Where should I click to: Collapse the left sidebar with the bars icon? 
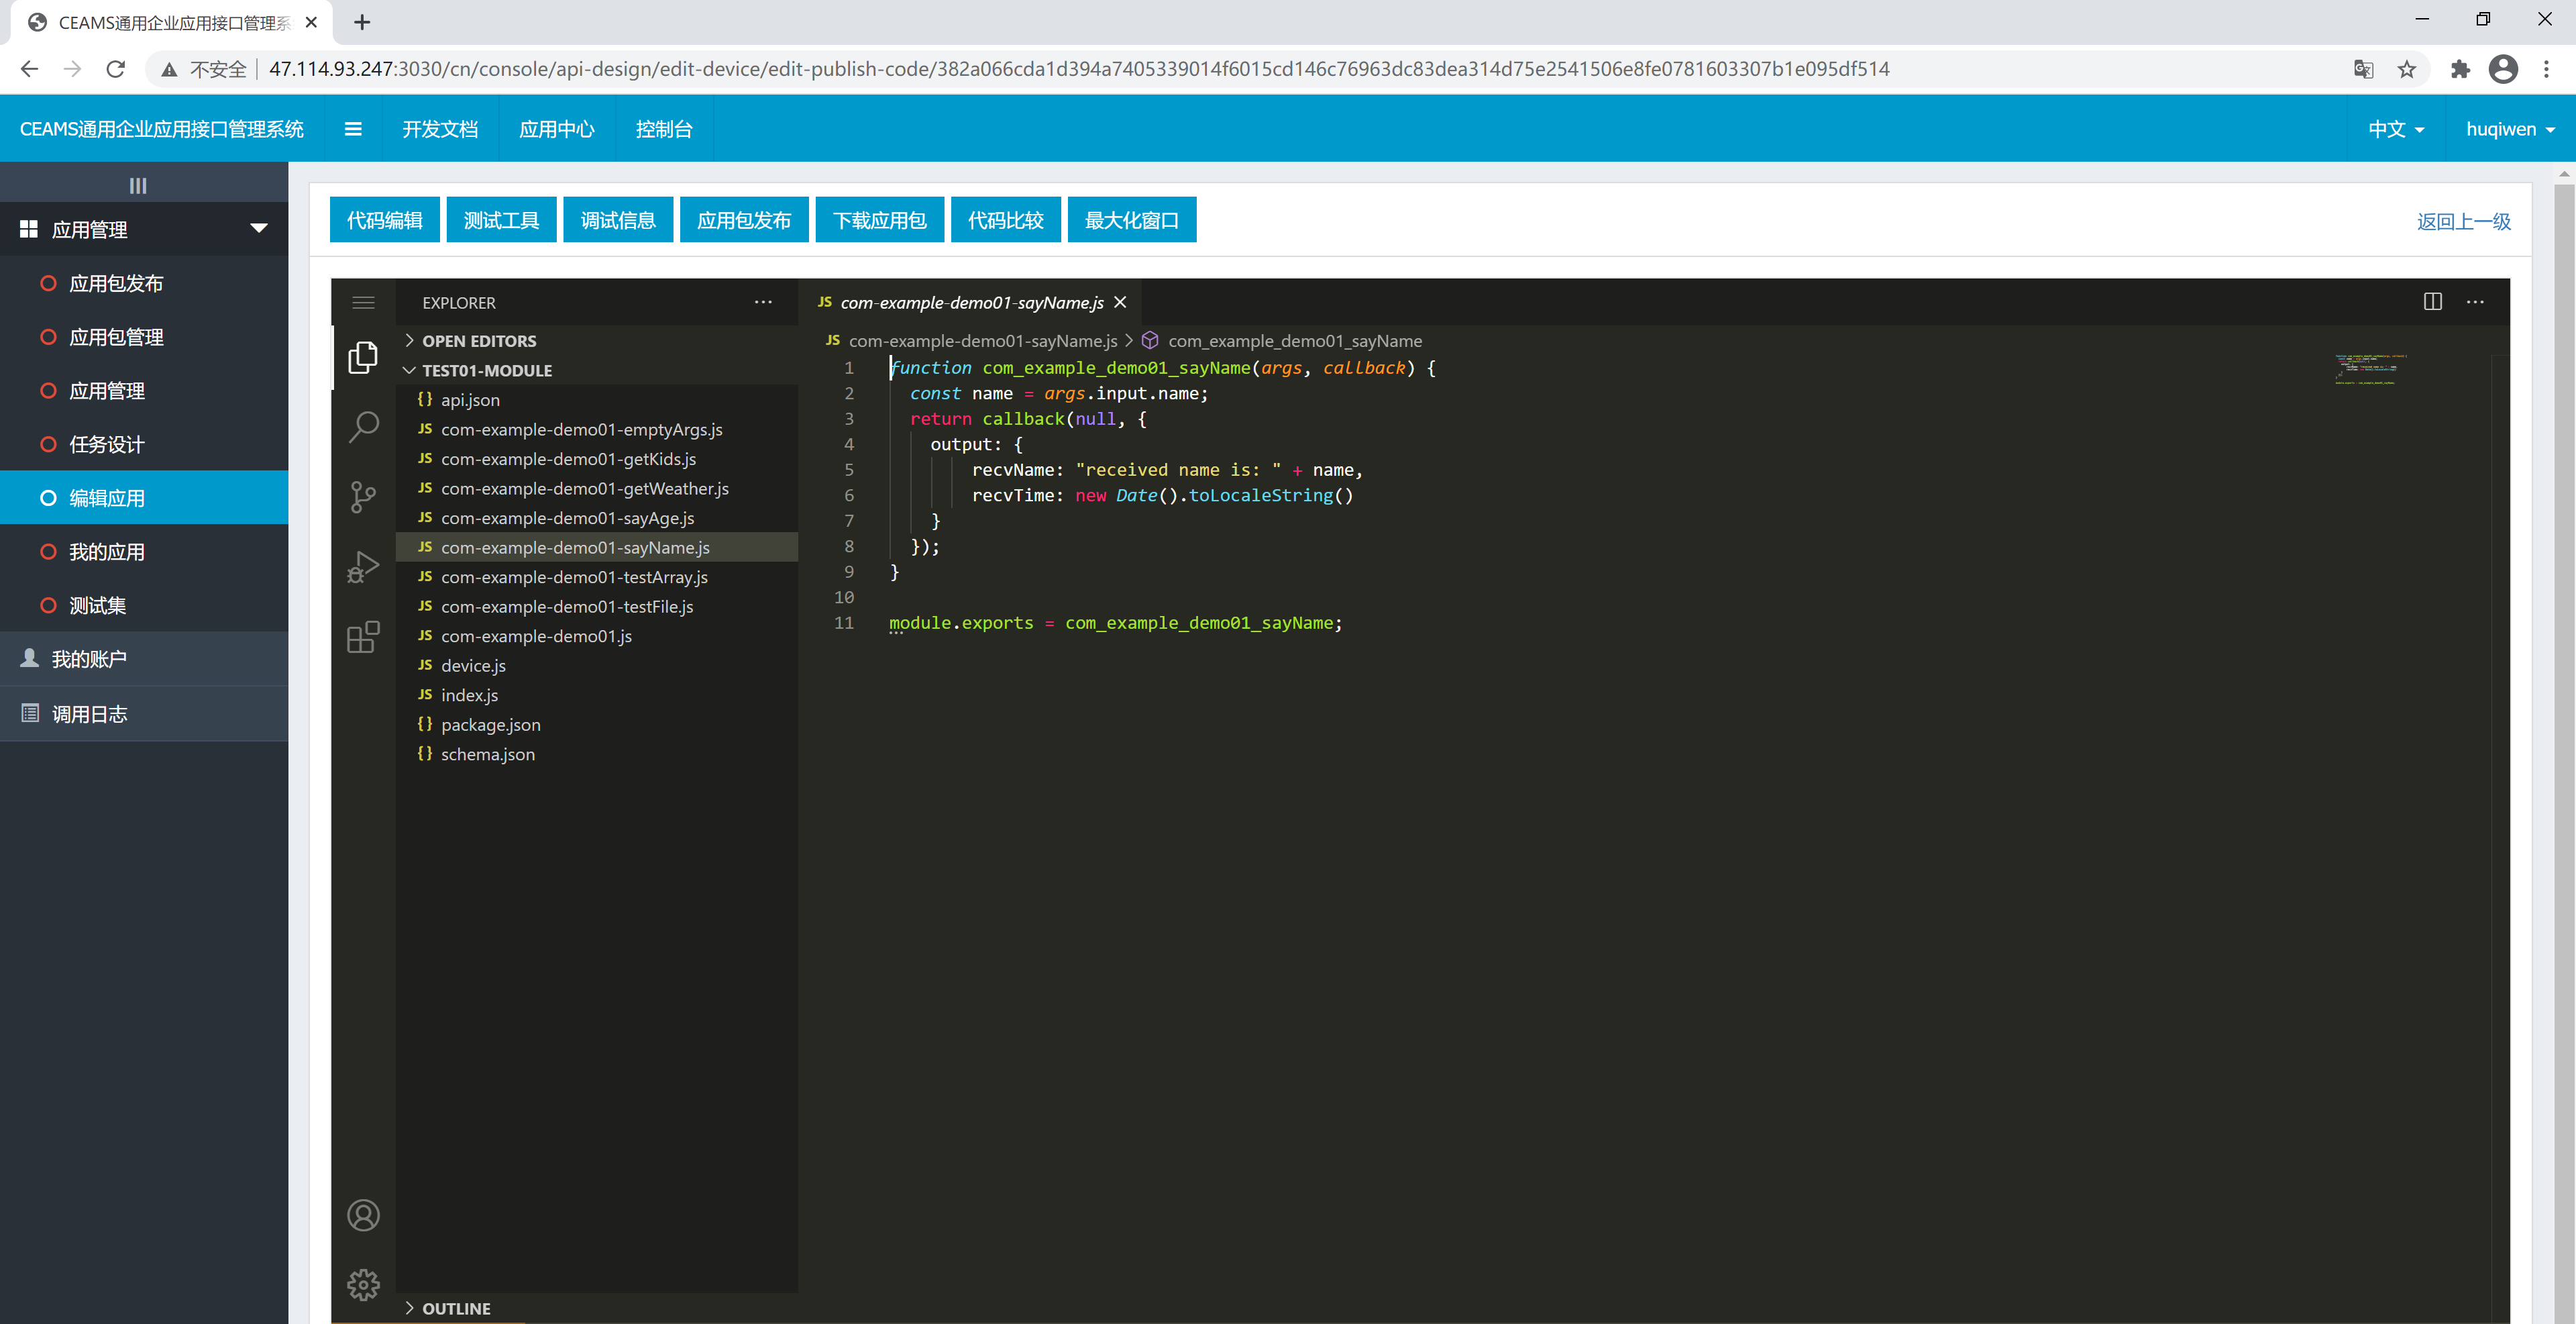pyautogui.click(x=138, y=185)
